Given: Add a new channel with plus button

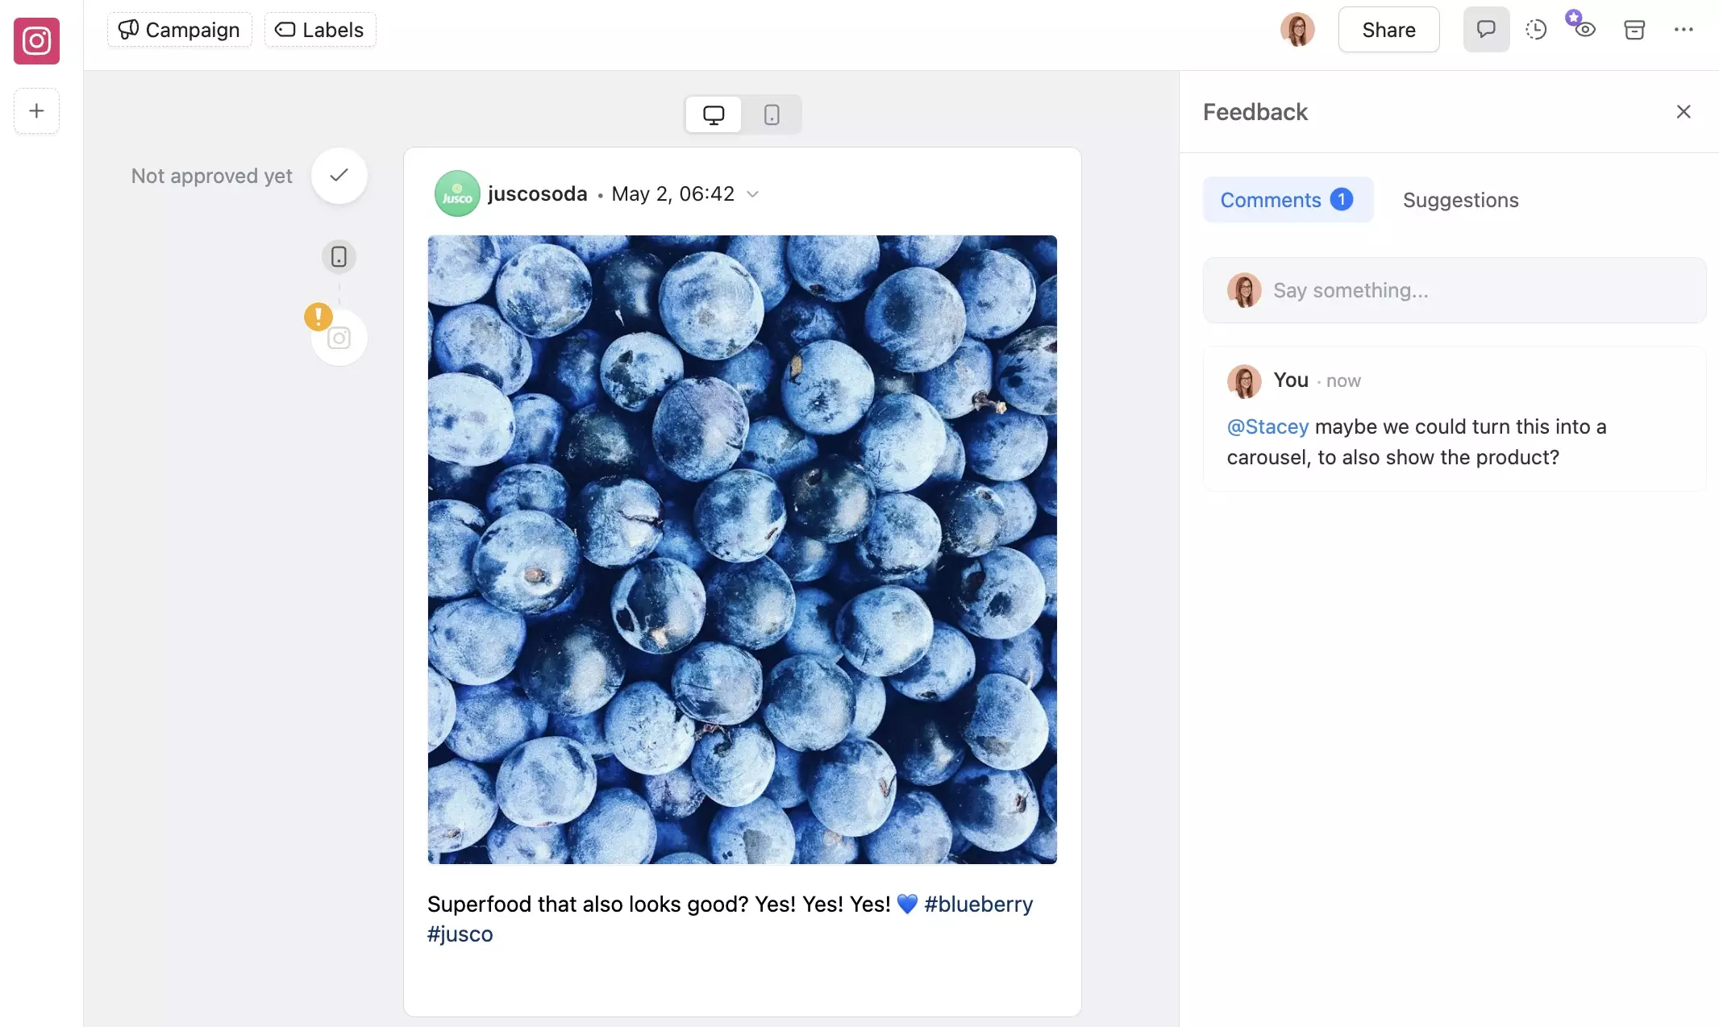Looking at the screenshot, I should 36,110.
